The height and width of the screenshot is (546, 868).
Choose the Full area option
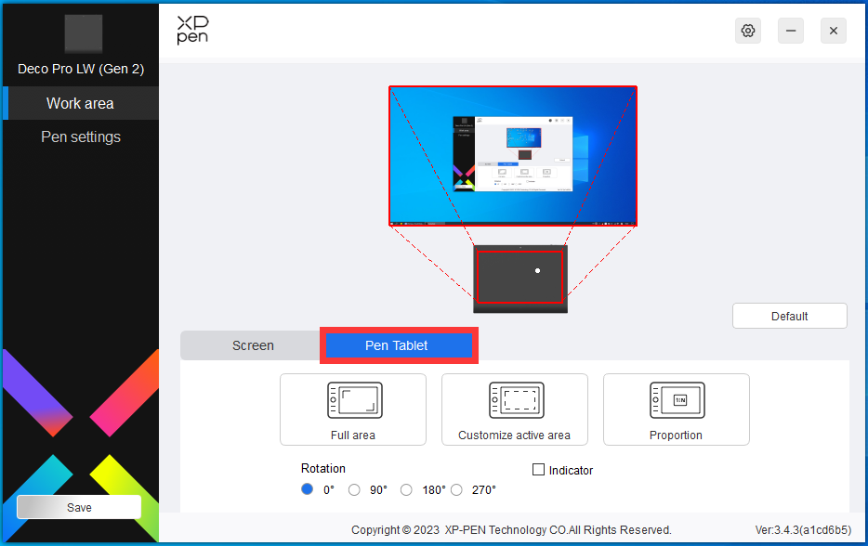(353, 409)
